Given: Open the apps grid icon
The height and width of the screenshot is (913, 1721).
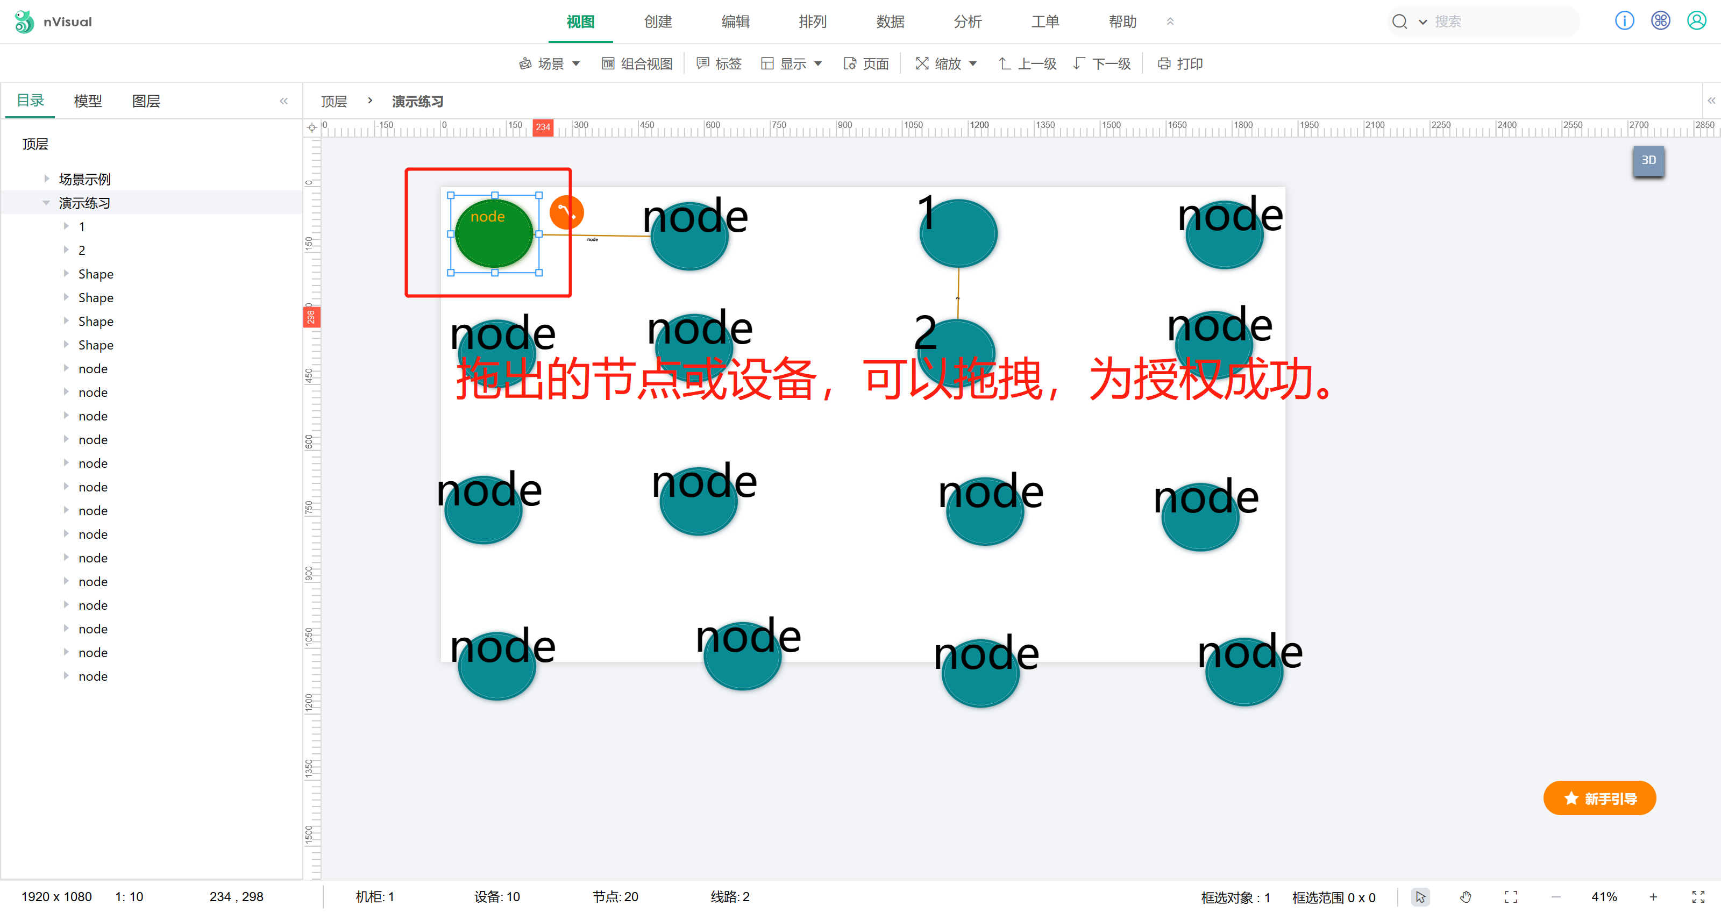Looking at the screenshot, I should (1660, 22).
